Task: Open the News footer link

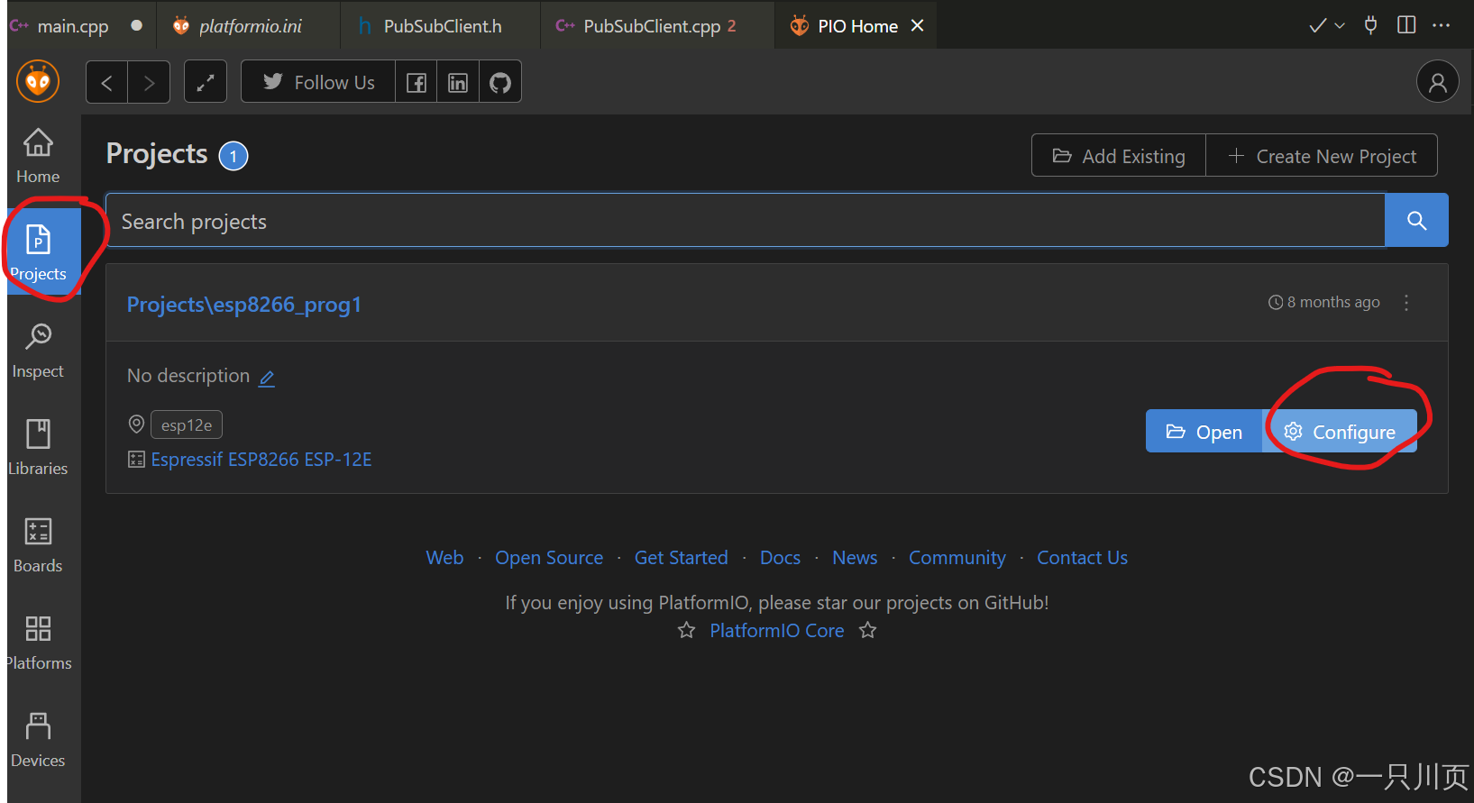Action: pos(855,558)
